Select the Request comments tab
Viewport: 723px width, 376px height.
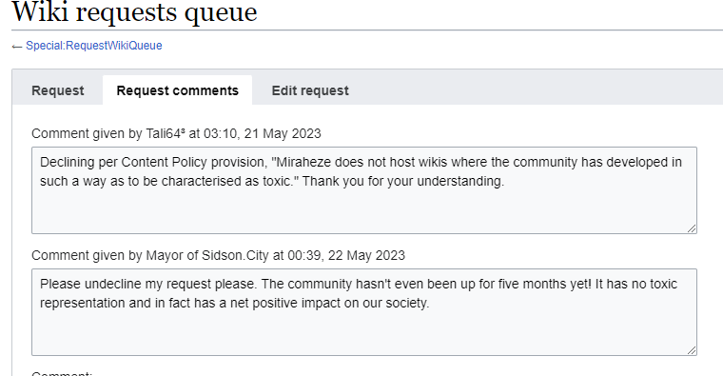pos(178,90)
